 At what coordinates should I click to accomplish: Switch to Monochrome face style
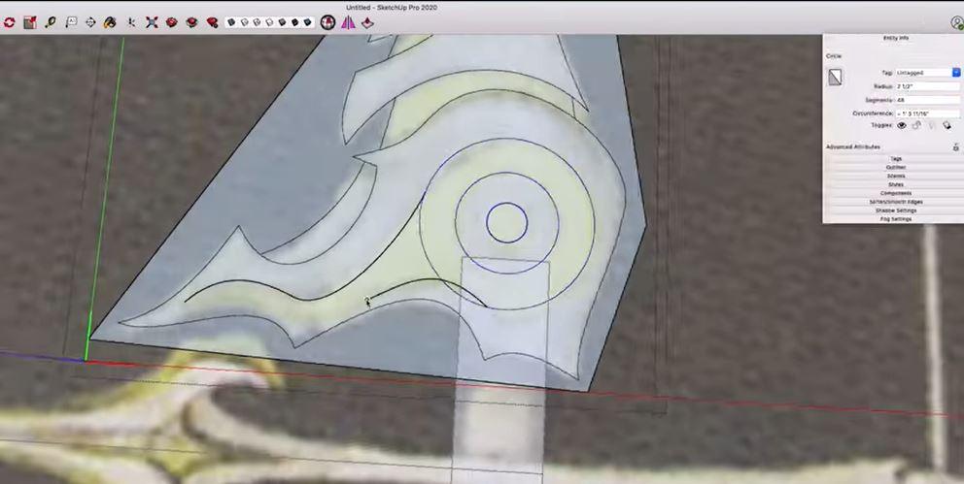tap(307, 22)
